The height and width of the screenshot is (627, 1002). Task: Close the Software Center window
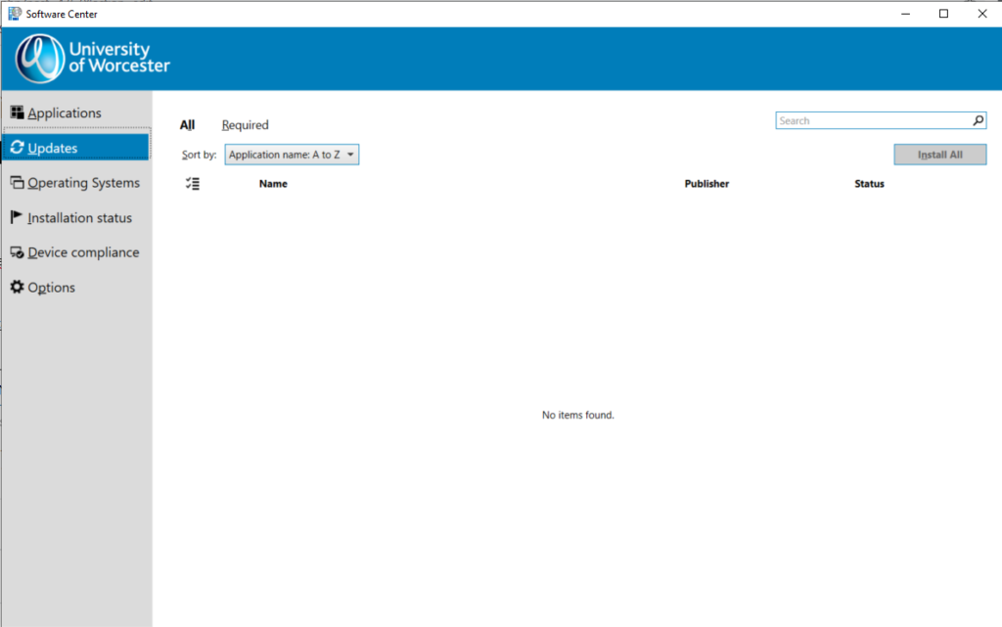pos(982,14)
